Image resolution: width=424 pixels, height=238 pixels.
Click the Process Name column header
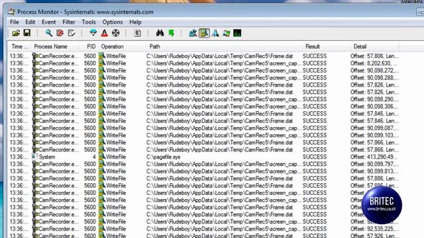click(55, 47)
